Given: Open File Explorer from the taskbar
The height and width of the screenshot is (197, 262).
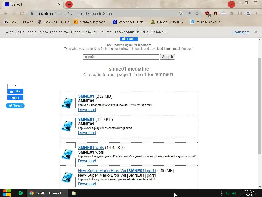Looking at the screenshot, I should tap(74, 193).
